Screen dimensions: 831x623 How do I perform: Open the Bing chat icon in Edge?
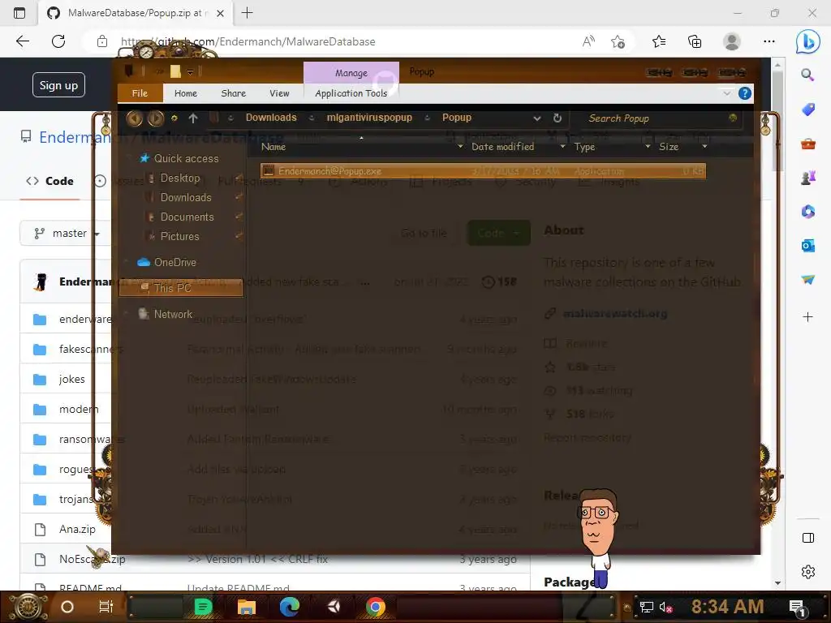(807, 41)
